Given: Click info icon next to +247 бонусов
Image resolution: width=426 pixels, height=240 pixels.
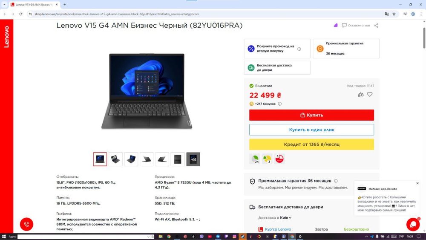Looking at the screenshot, I should pyautogui.click(x=280, y=104).
